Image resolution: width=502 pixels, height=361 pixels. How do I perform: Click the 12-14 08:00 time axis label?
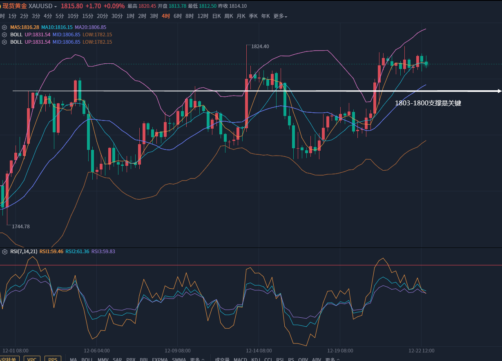pos(259,350)
